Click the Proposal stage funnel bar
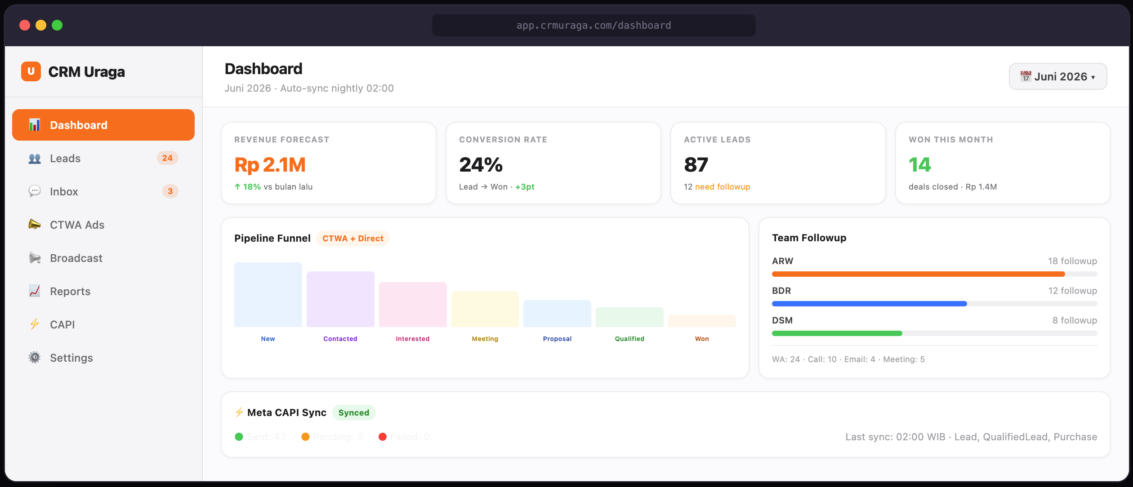Image resolution: width=1133 pixels, height=487 pixels. point(558,314)
